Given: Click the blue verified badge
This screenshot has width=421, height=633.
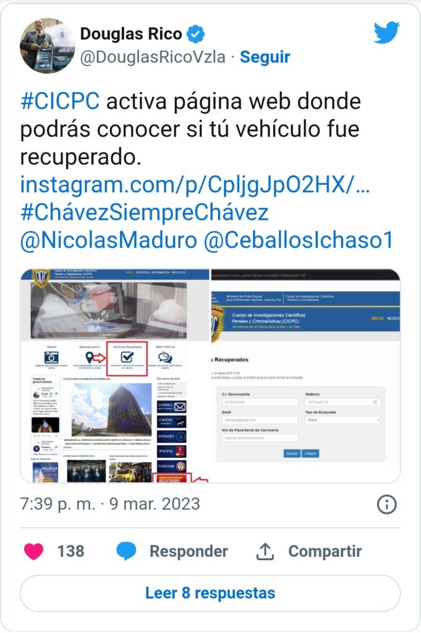Looking at the screenshot, I should tap(196, 34).
